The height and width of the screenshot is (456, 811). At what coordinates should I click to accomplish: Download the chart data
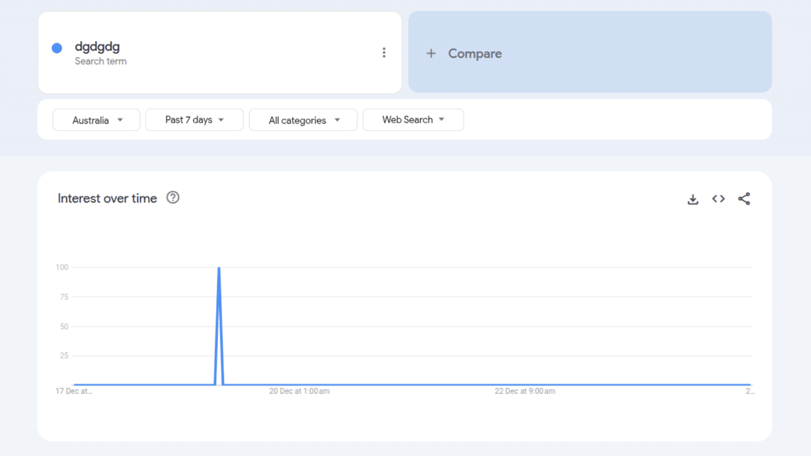693,198
